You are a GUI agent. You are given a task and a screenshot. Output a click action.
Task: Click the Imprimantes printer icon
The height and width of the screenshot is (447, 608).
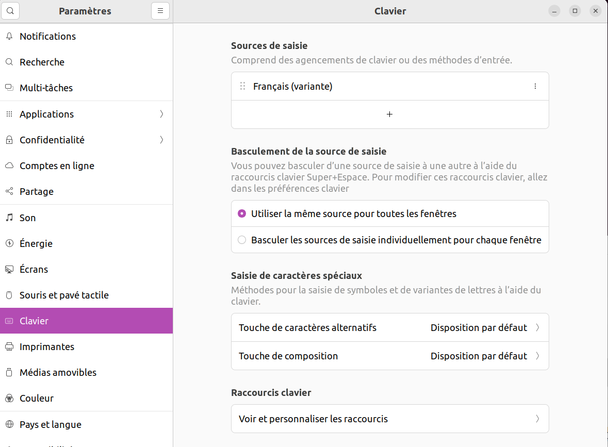9,346
